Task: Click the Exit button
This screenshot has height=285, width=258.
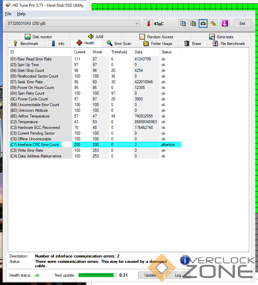Action: (x=242, y=23)
